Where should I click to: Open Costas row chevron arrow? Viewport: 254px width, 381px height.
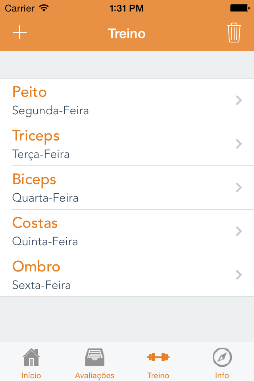(239, 231)
